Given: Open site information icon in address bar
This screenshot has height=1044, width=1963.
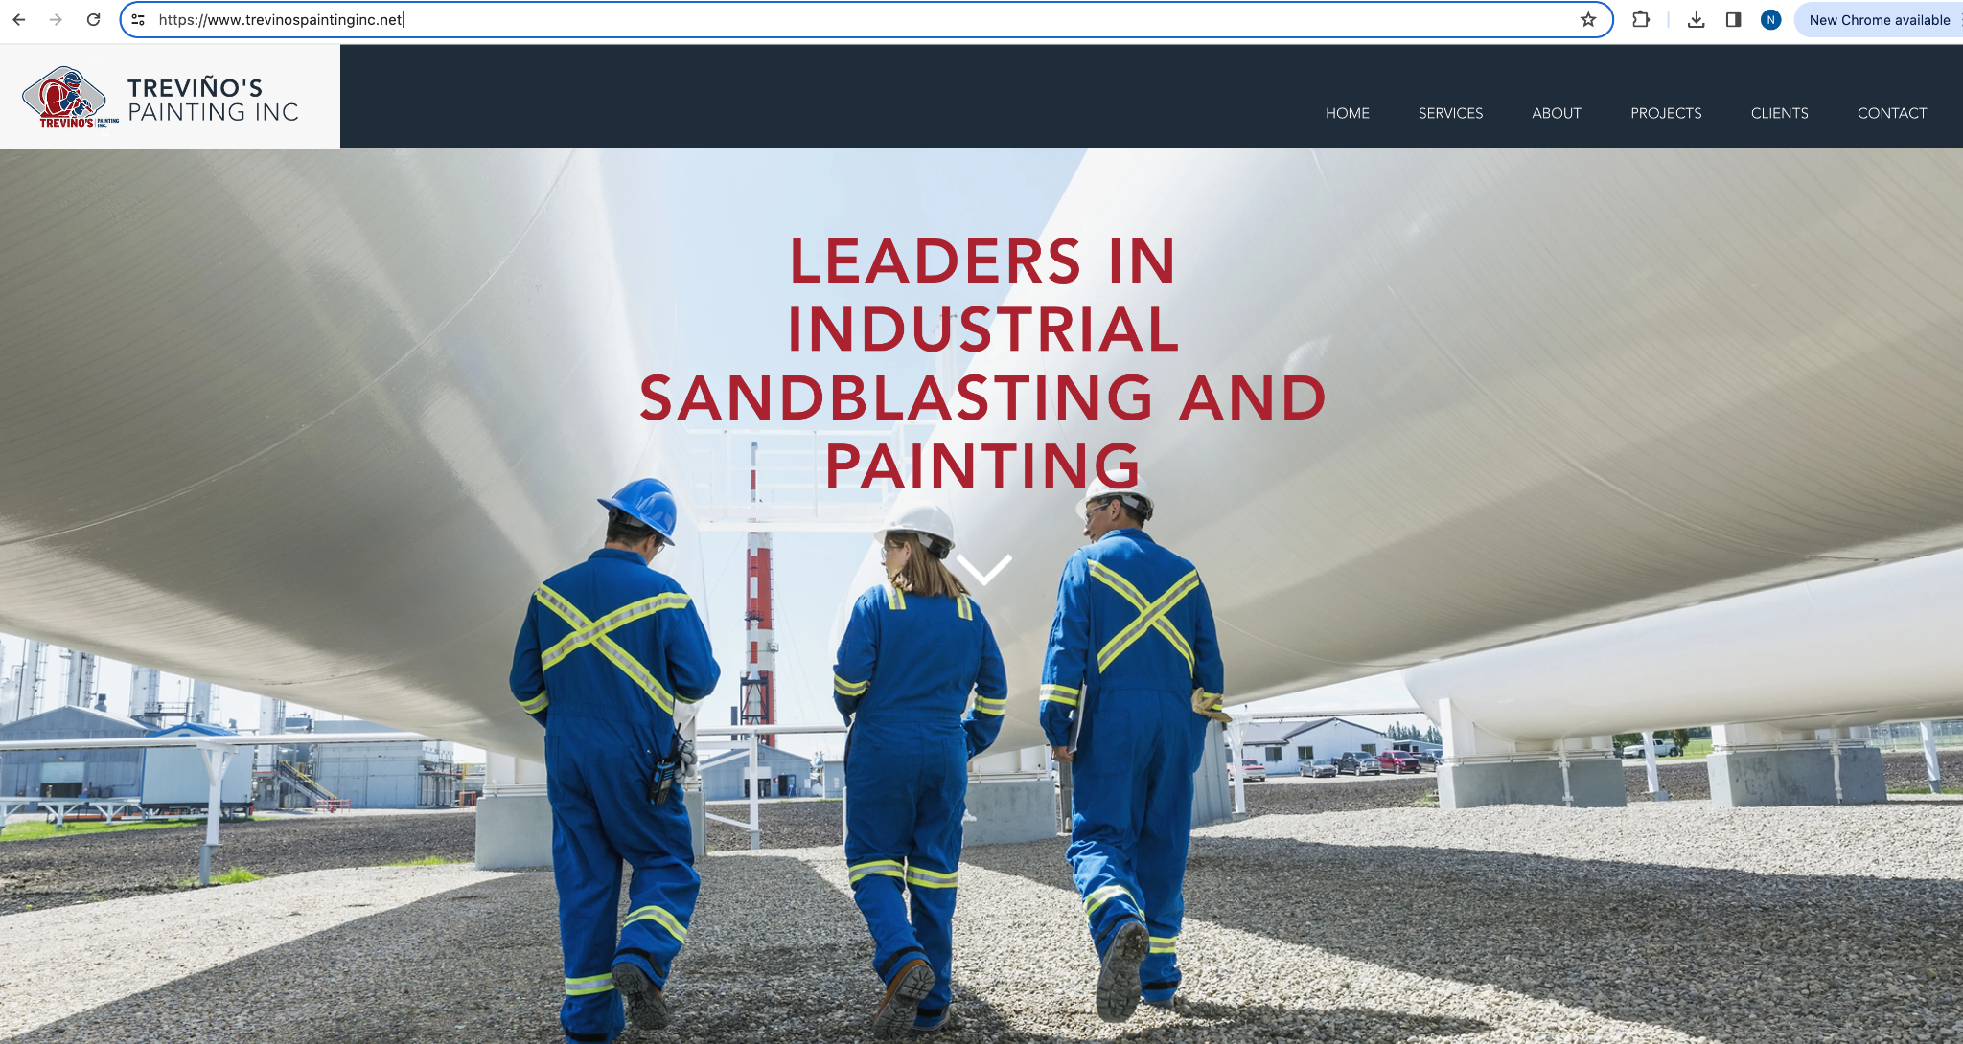Looking at the screenshot, I should point(138,19).
